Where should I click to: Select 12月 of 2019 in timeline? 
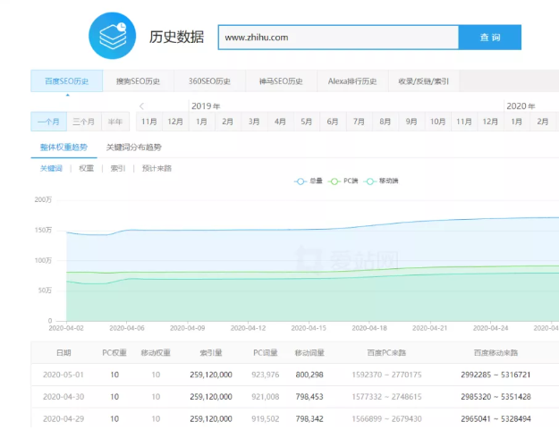(490, 122)
